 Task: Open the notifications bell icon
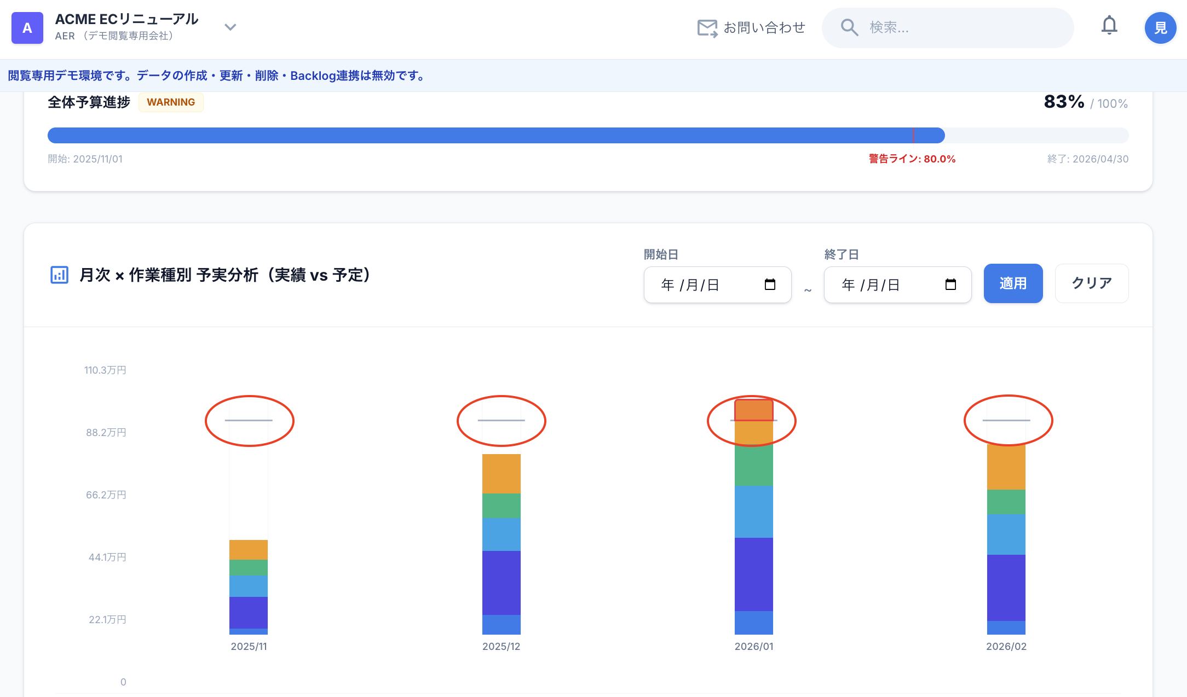click(1109, 26)
